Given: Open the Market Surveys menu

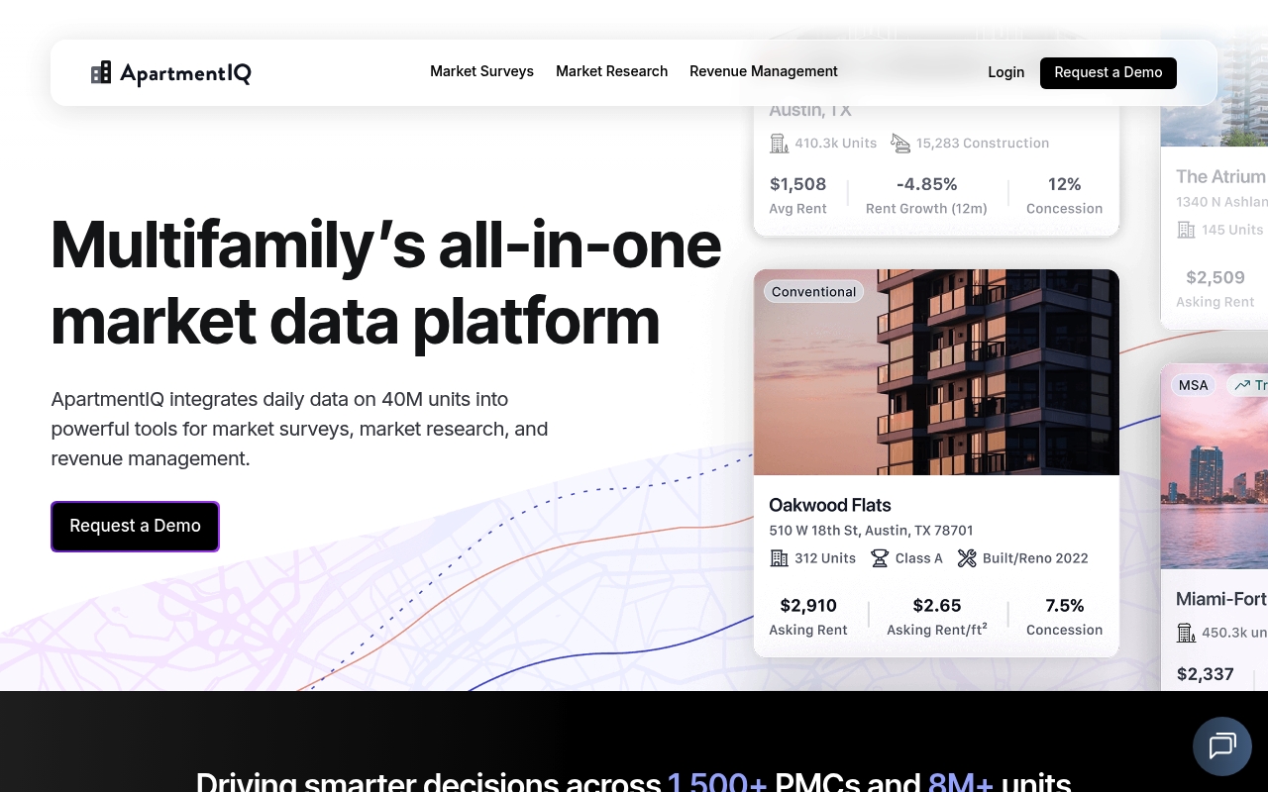Looking at the screenshot, I should [481, 71].
